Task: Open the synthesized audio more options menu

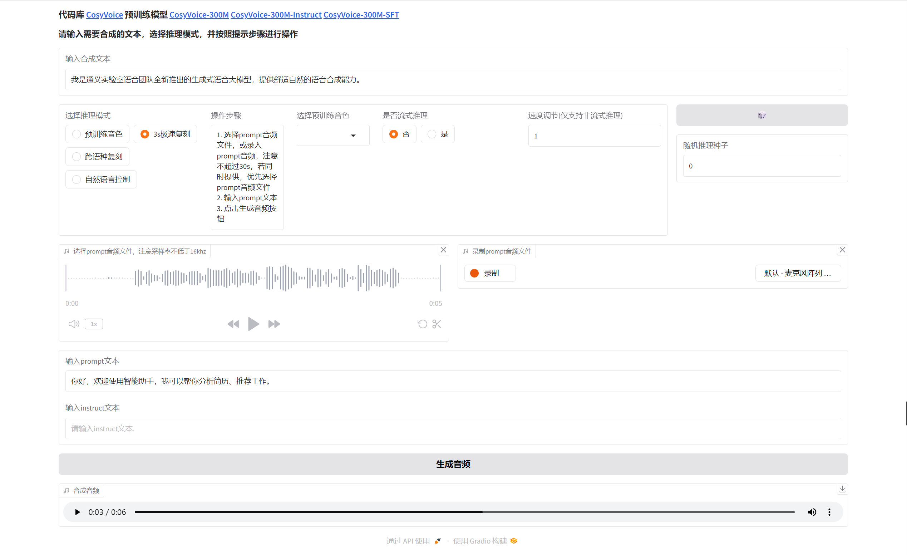Action: pyautogui.click(x=829, y=512)
